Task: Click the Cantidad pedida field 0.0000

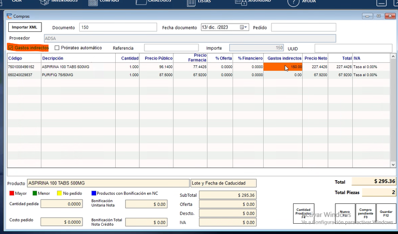Action: 61,204
